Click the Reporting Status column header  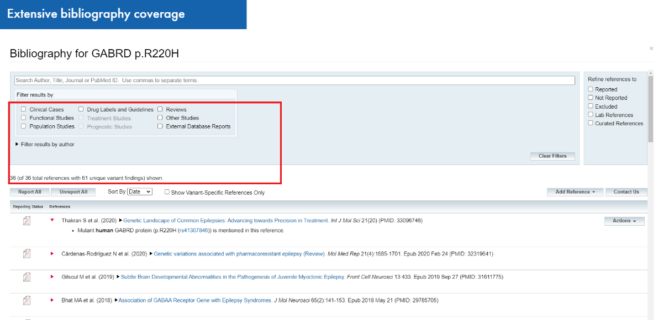[x=28, y=207]
